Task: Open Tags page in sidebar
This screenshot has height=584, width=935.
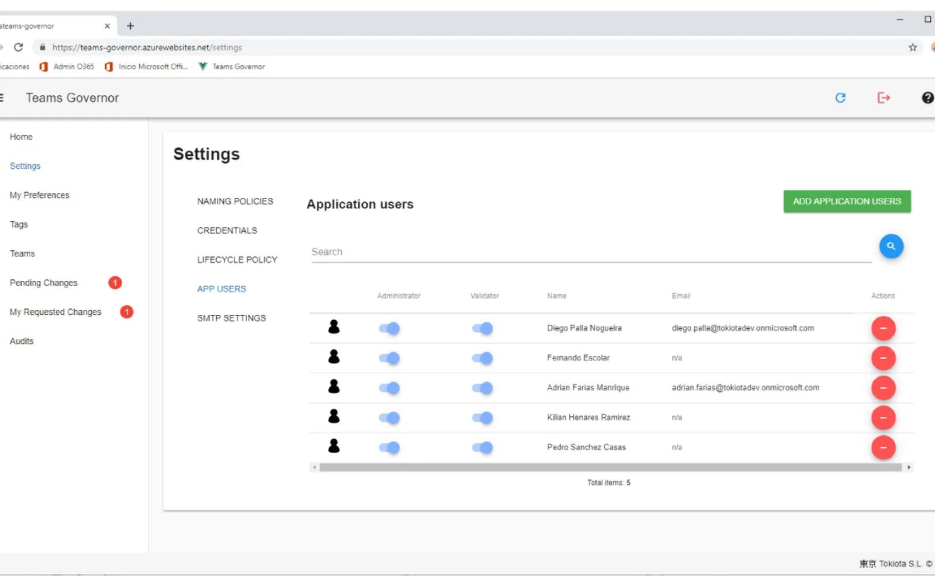Action: pyautogui.click(x=19, y=224)
